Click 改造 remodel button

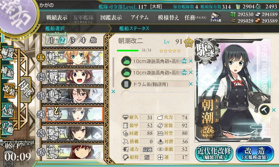[x=255, y=153]
